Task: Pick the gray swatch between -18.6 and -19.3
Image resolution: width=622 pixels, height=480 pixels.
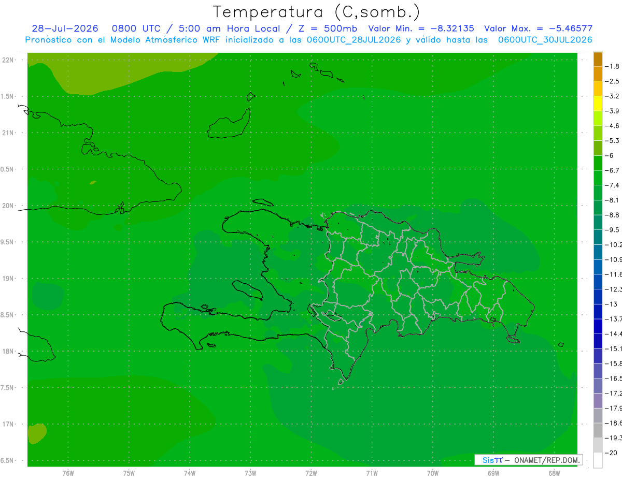Action: (x=598, y=430)
